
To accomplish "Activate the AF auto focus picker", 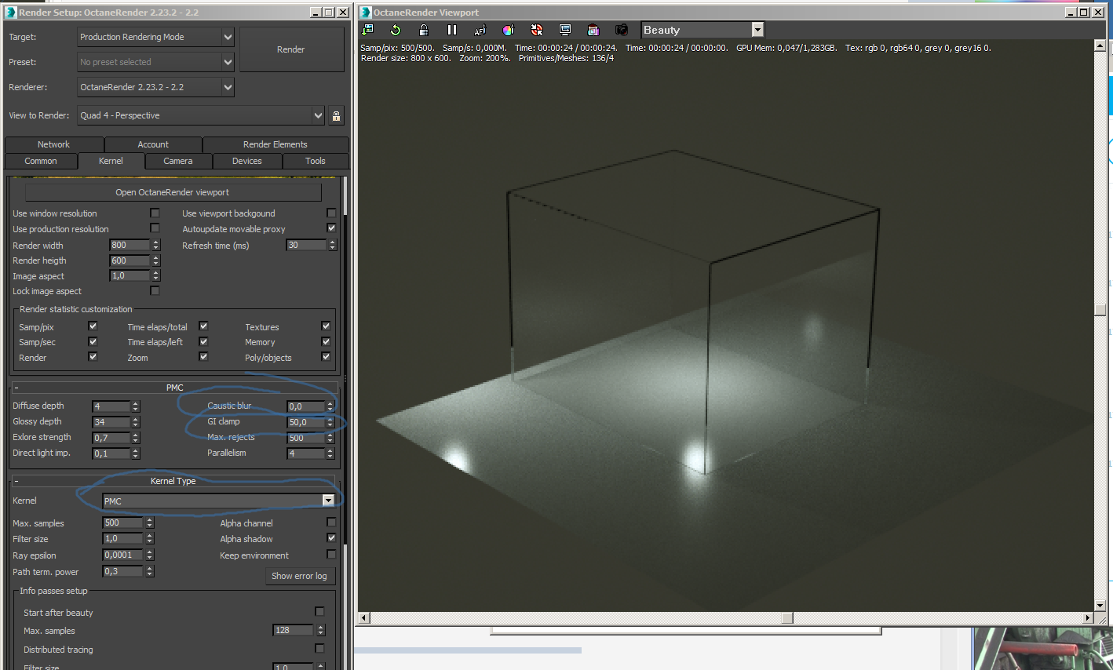I will (480, 30).
